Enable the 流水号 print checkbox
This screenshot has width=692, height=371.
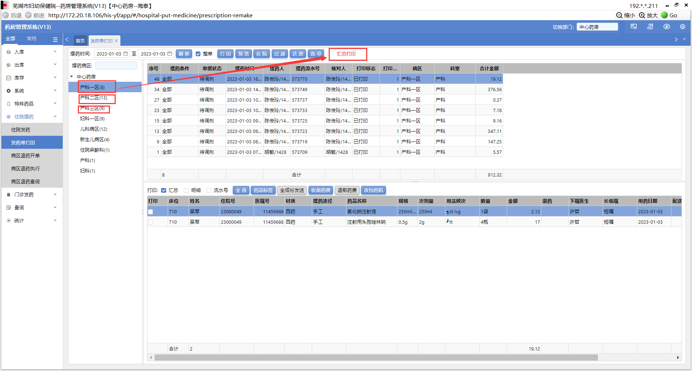[209, 190]
